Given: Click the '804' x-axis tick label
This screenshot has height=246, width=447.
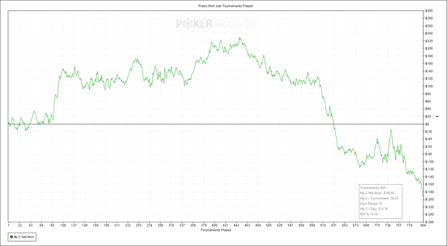Looking at the screenshot, I should point(423,226).
